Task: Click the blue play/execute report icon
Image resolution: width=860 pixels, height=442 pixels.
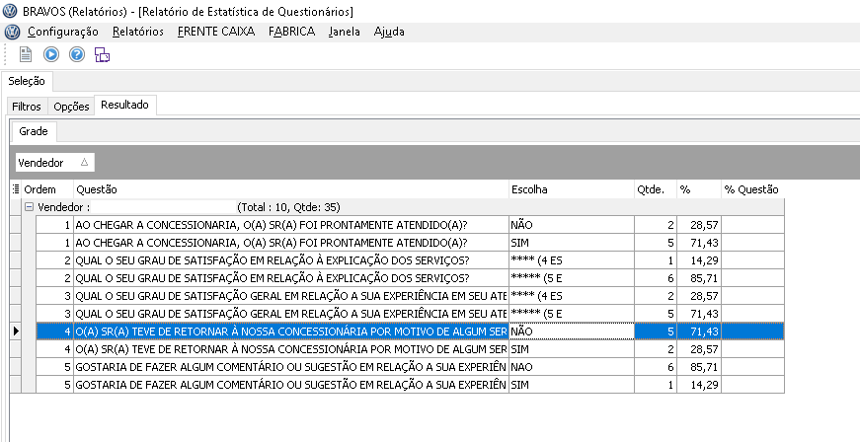Action: coord(51,55)
